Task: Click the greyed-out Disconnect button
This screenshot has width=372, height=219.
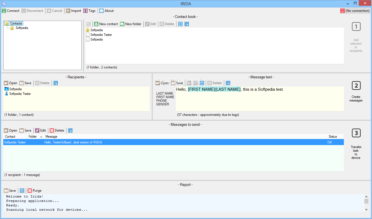Action: 33,11
